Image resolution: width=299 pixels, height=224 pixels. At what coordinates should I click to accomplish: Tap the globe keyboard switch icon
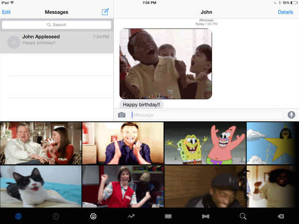[18, 216]
